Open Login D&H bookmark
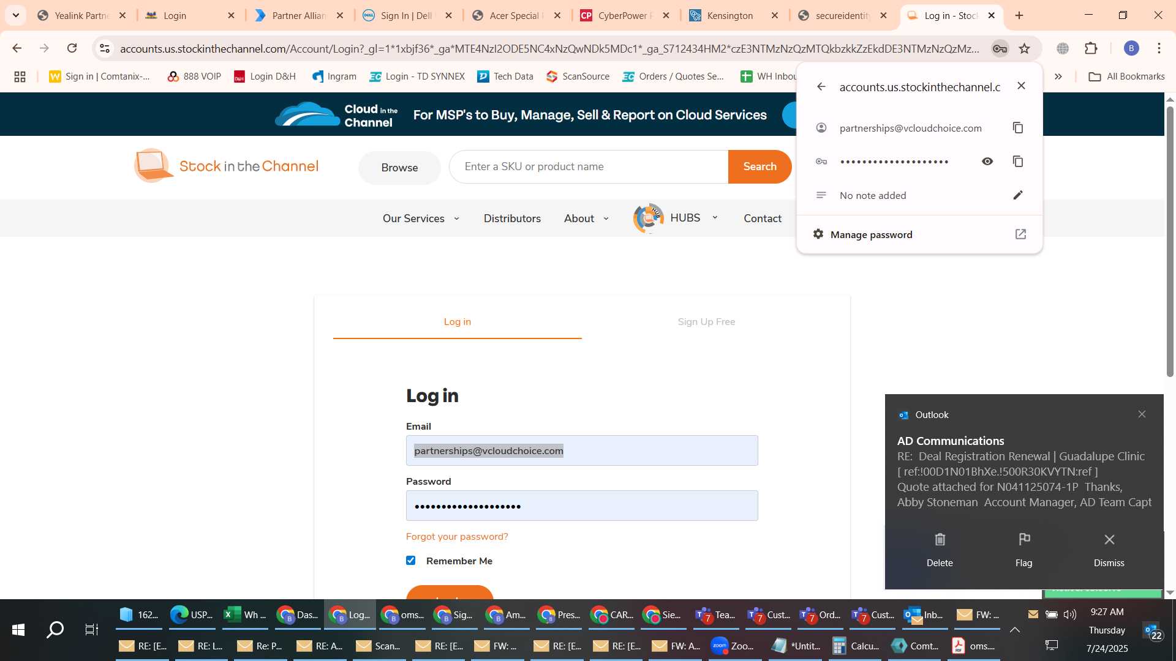The height and width of the screenshot is (661, 1176). click(265, 77)
